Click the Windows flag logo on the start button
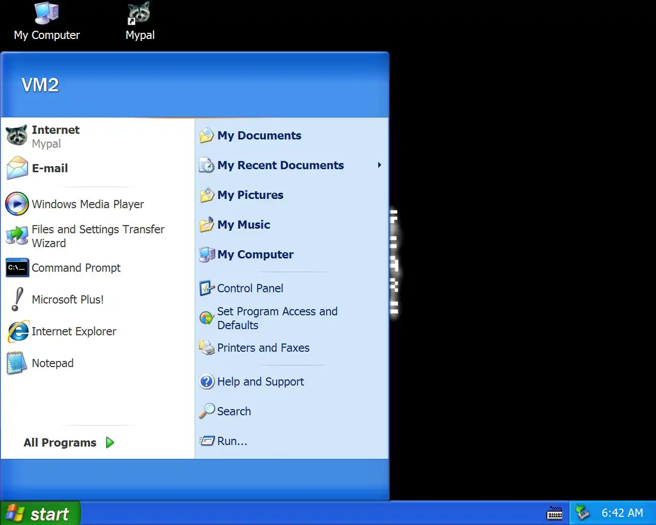The width and height of the screenshot is (656, 525). (14, 514)
